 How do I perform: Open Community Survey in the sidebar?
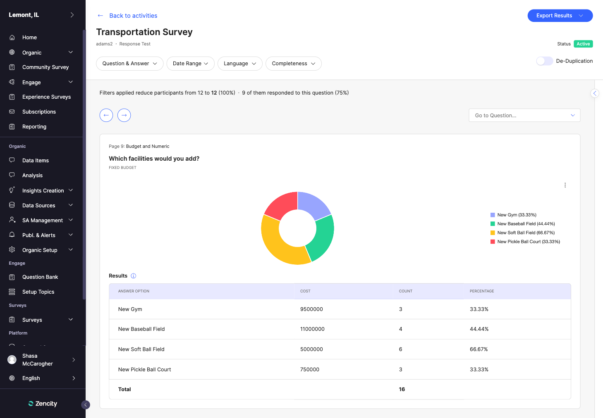45,67
